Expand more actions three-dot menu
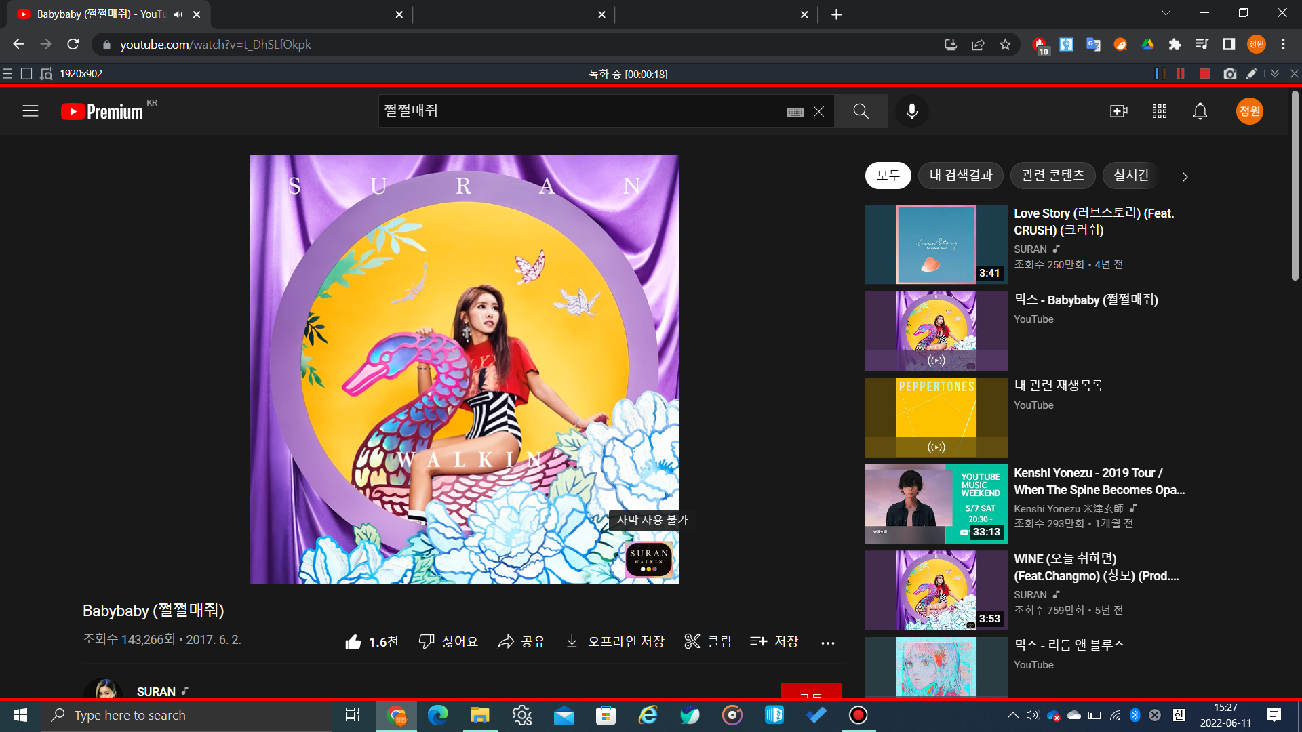Screen dimensions: 1302x732 827,643
